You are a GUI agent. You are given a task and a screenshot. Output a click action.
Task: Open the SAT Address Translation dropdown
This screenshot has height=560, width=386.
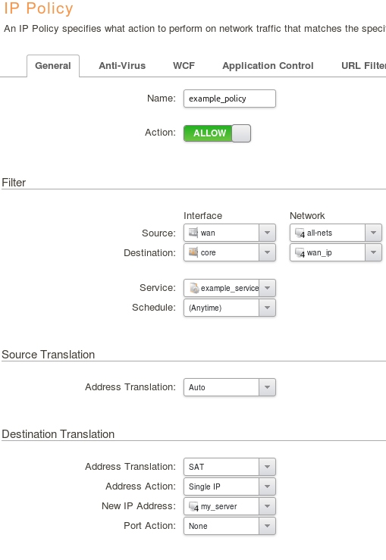(x=268, y=467)
